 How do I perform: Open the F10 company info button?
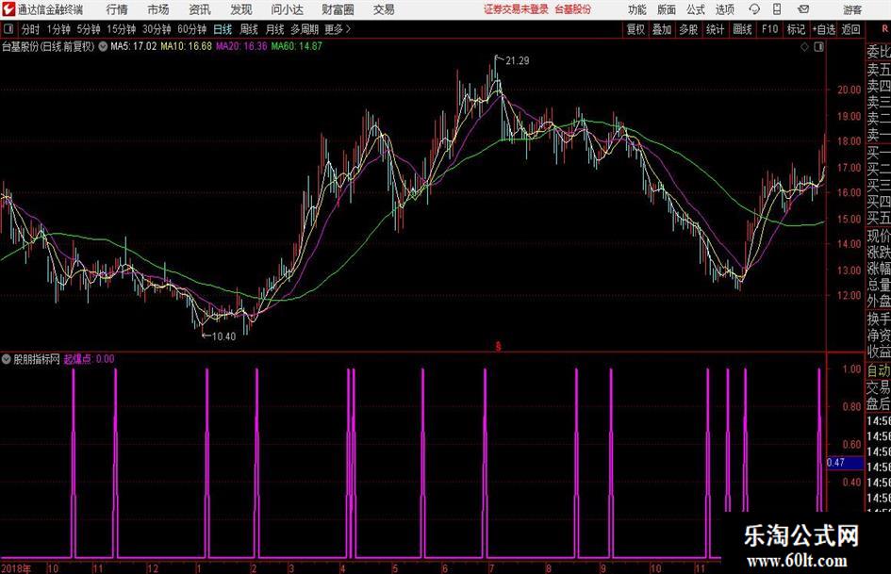[769, 29]
